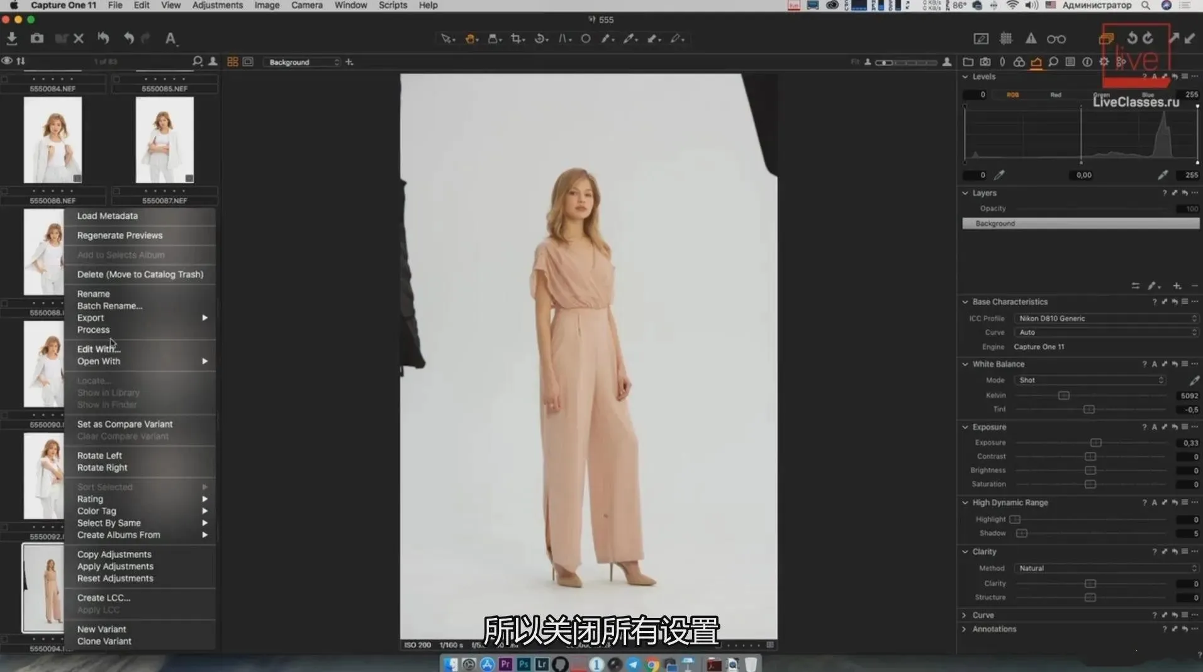The width and height of the screenshot is (1203, 672).
Task: Collapse the White Balance panel
Action: click(x=965, y=364)
